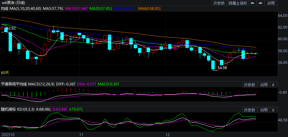This screenshot has width=288, height=137.
Task: Open 改参数 in the KDJ panel
Action: [x=249, y=110]
